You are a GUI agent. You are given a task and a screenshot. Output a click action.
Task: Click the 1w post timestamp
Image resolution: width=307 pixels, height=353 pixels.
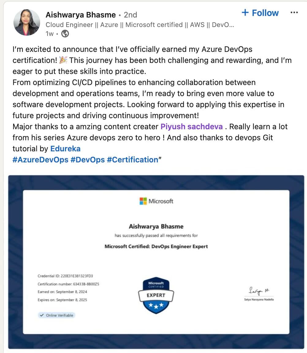click(50, 33)
